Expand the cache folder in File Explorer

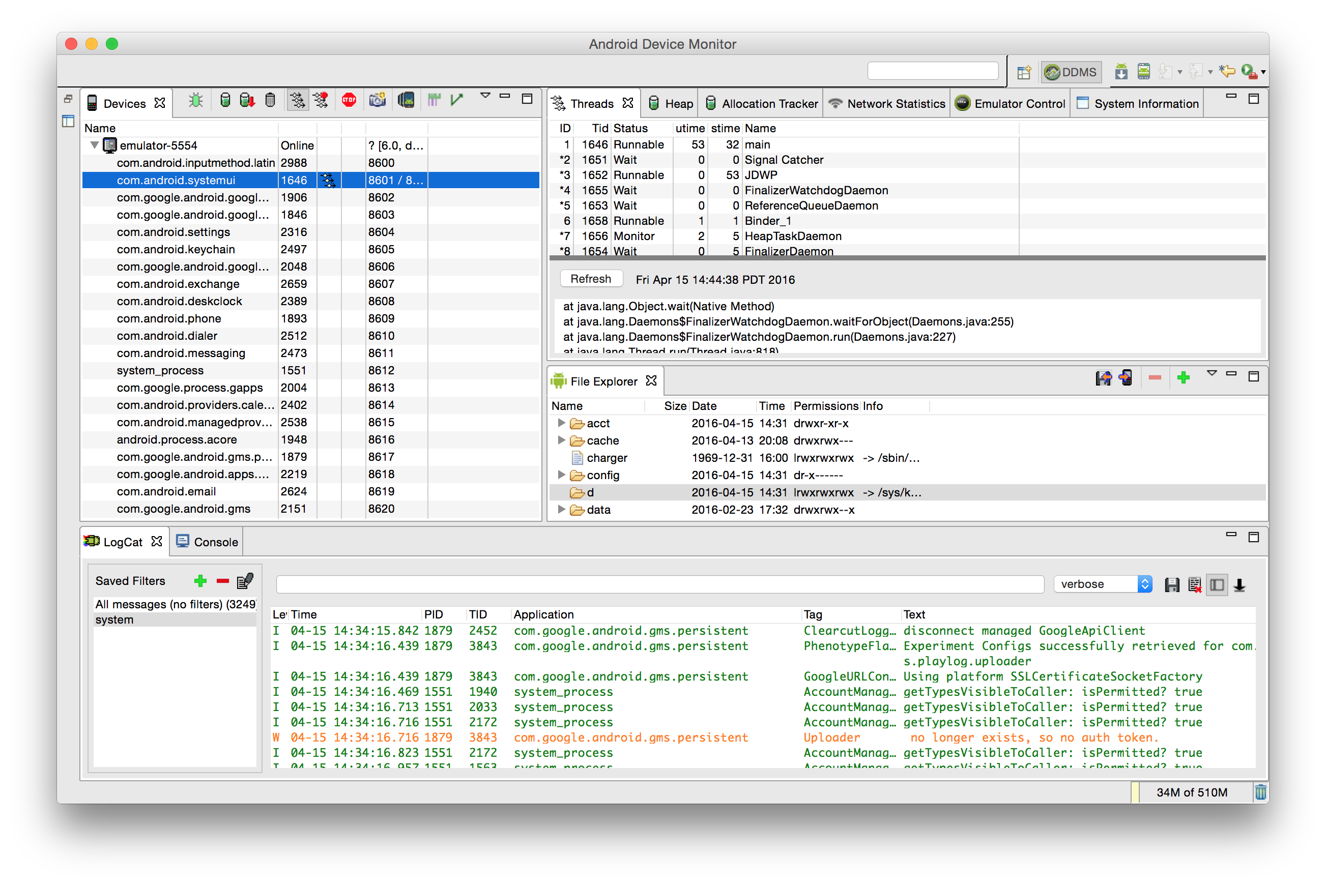point(561,440)
